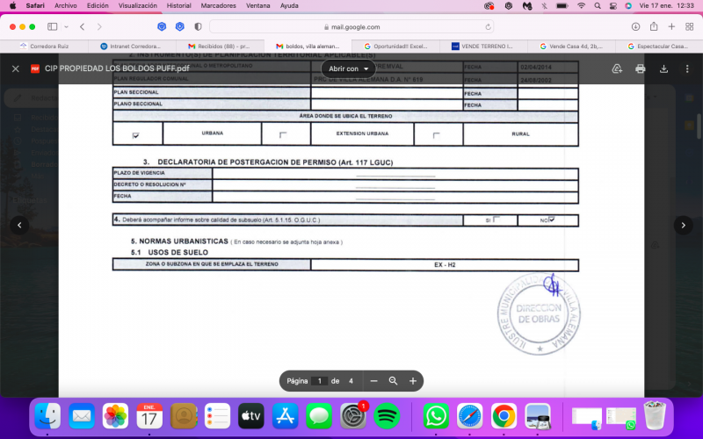Toggle the EXTENSION URBANA checkbox

[283, 134]
